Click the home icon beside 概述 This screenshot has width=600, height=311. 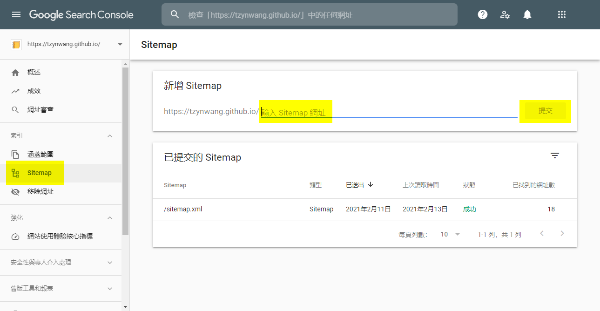[15, 73]
